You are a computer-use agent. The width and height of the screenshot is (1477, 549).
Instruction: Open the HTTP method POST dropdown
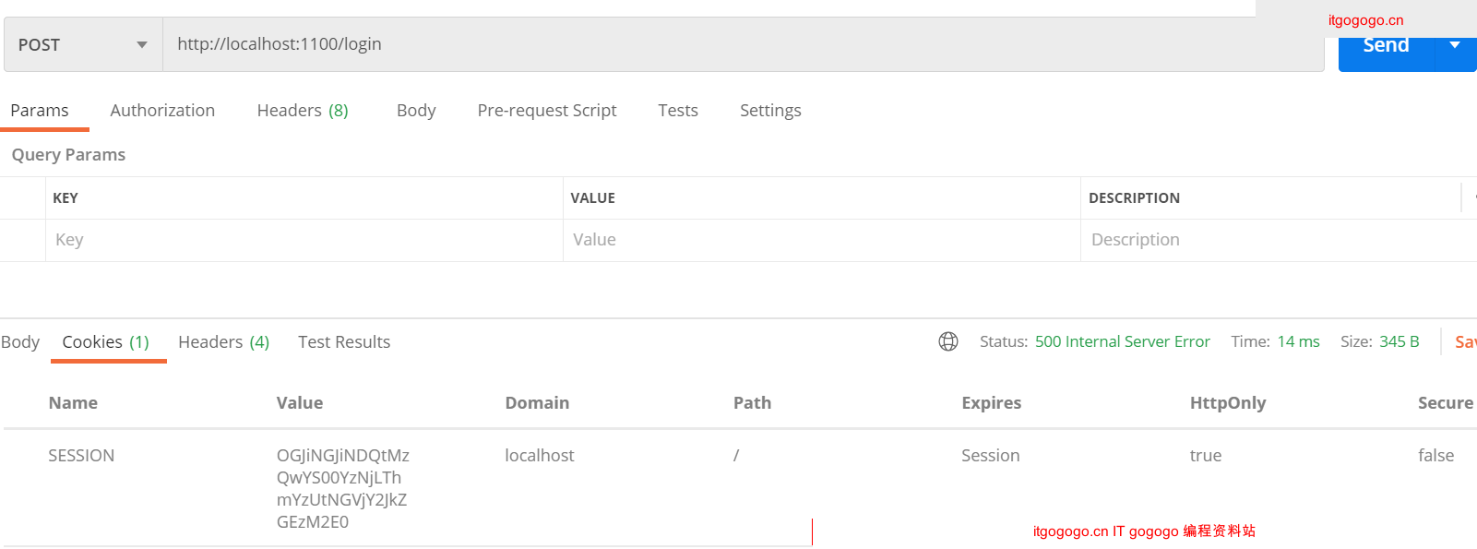pyautogui.click(x=83, y=45)
